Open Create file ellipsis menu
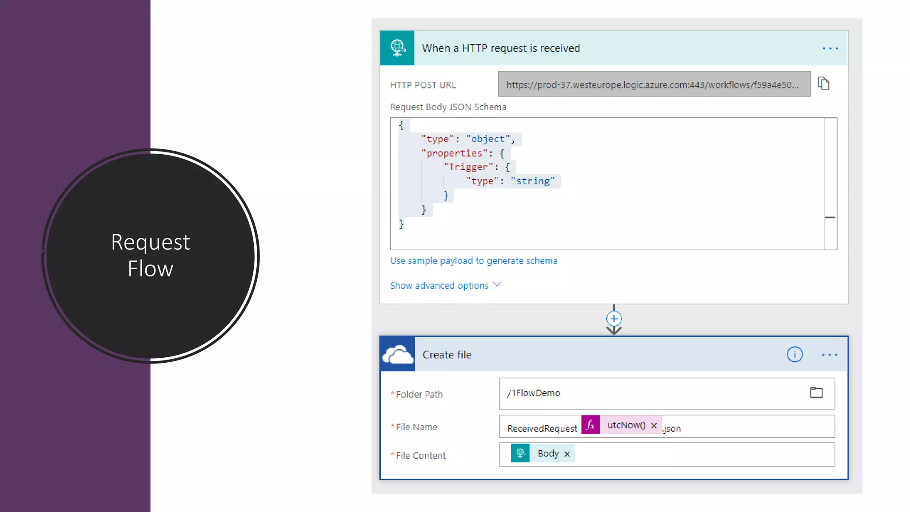The image size is (910, 512). (829, 355)
